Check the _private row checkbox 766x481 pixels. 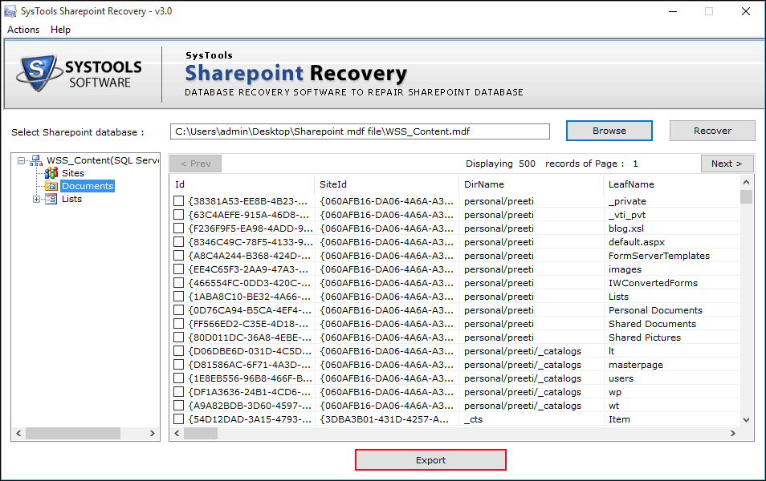179,201
